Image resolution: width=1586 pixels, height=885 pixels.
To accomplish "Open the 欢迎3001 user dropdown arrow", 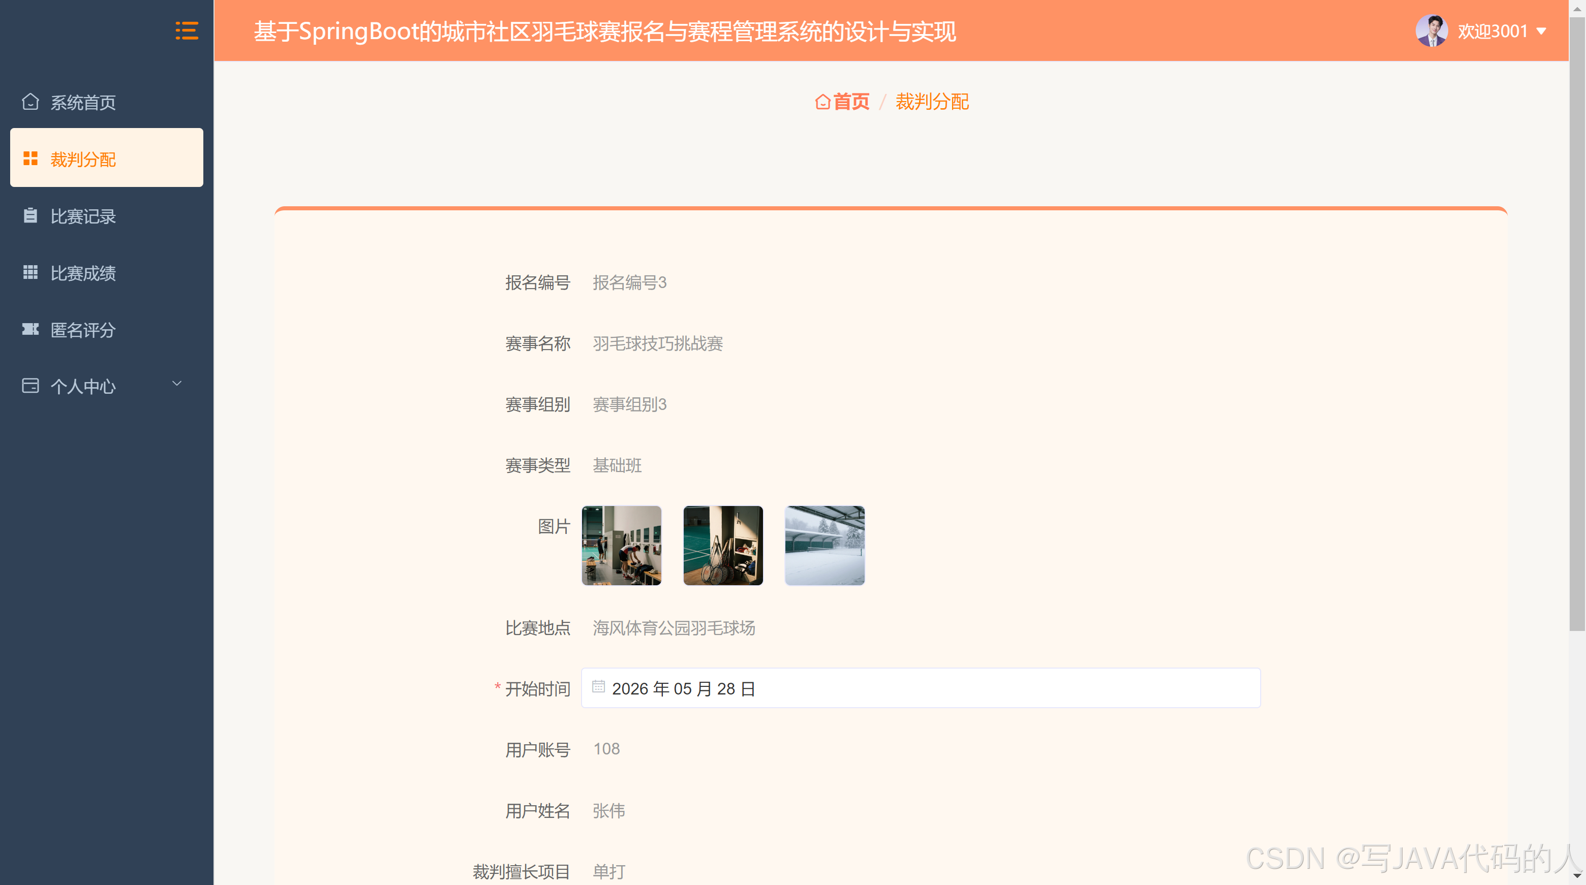I will point(1541,31).
